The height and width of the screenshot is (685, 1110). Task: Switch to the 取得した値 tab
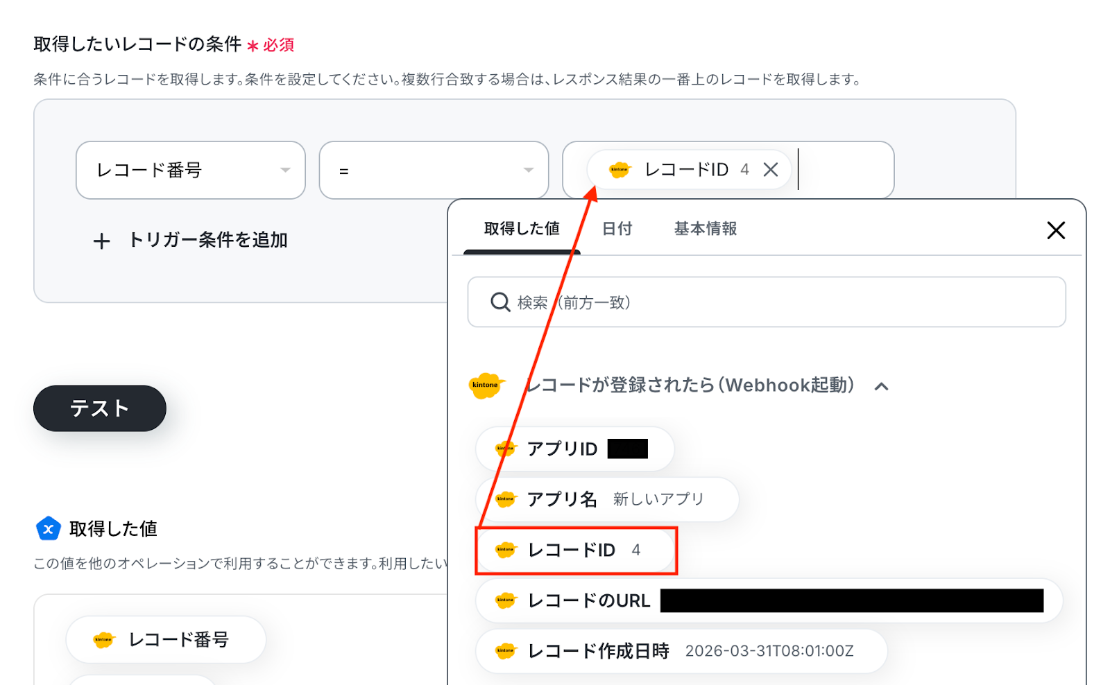point(522,229)
